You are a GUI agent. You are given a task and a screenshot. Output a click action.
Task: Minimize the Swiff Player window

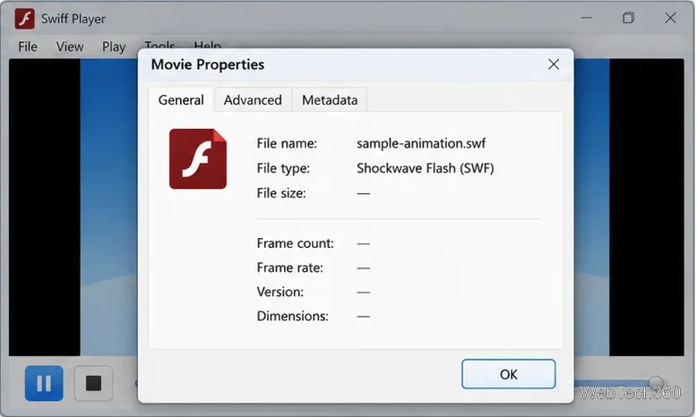click(586, 18)
